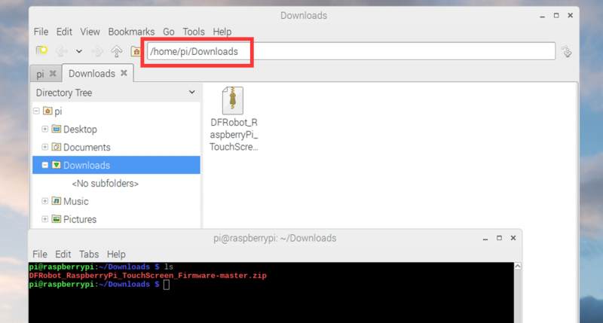Go forward with the right arrow icon
603x323 pixels.
97,51
